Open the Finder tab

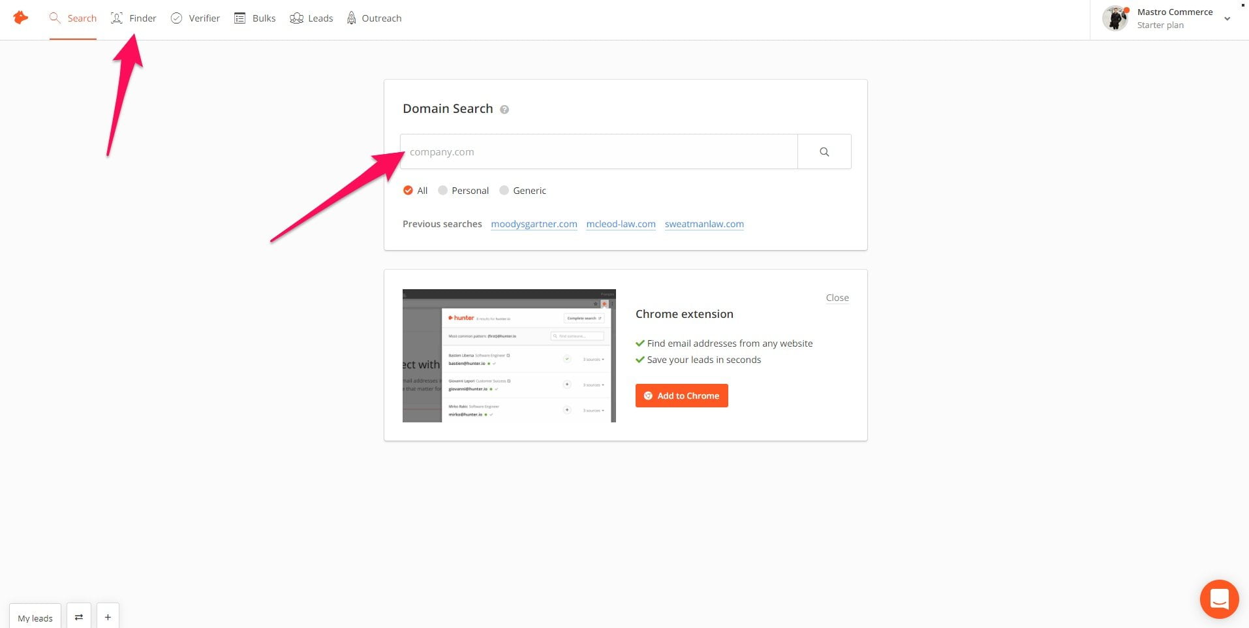tap(134, 18)
